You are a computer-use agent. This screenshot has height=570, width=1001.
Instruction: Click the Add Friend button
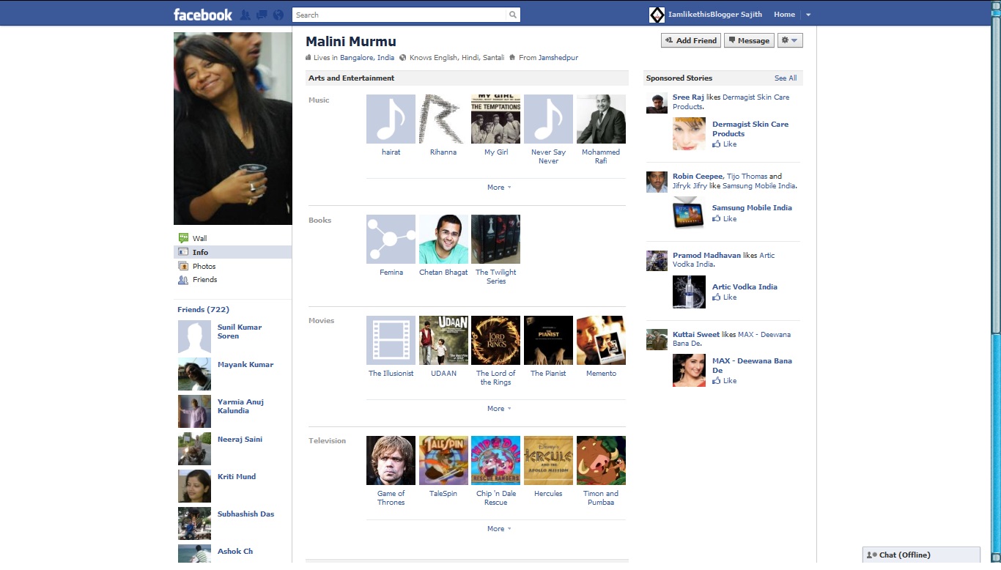click(x=690, y=40)
